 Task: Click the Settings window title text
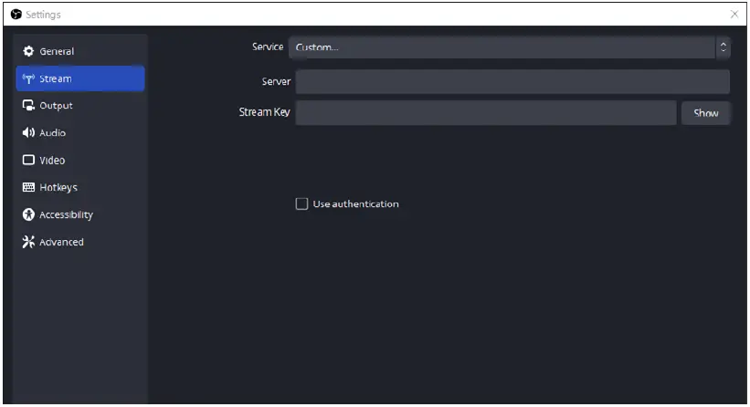[43, 15]
